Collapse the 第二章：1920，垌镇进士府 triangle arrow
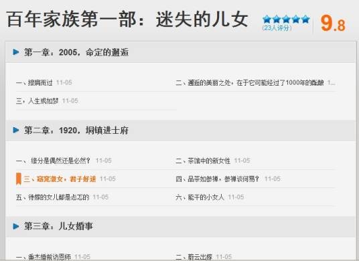The height and width of the screenshot is (261, 359). [x=16, y=130]
